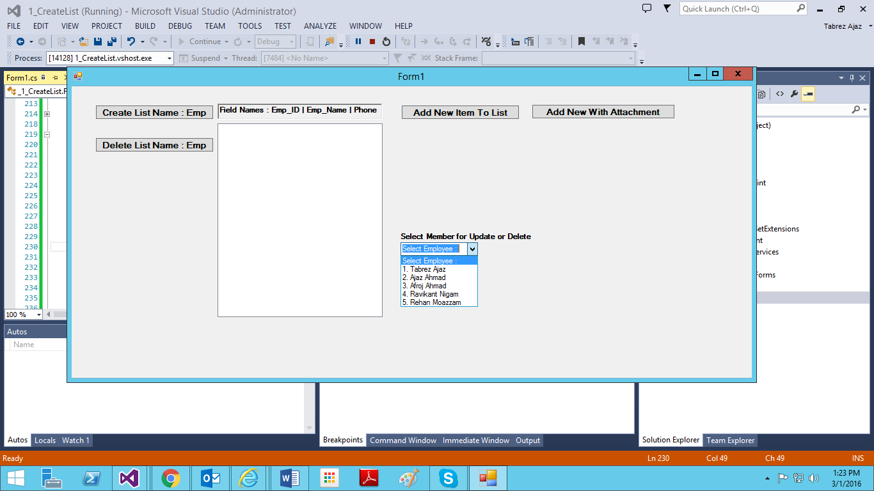874x491 pixels.
Task: Open the Select Employee dropdown
Action: (472, 249)
